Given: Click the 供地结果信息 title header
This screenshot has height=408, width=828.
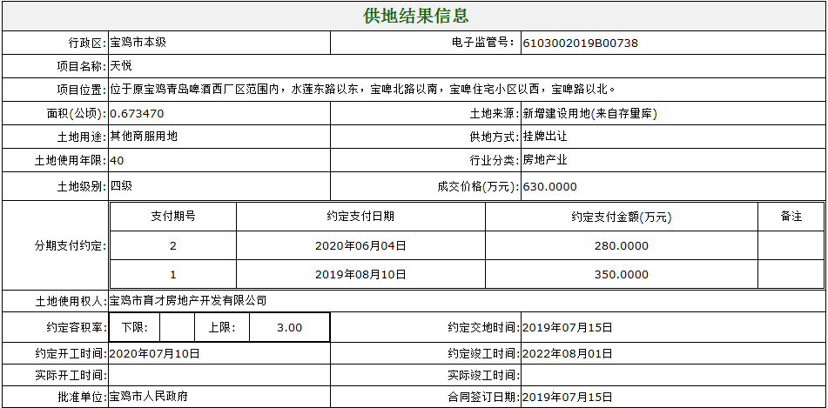Looking at the screenshot, I should click(415, 16).
